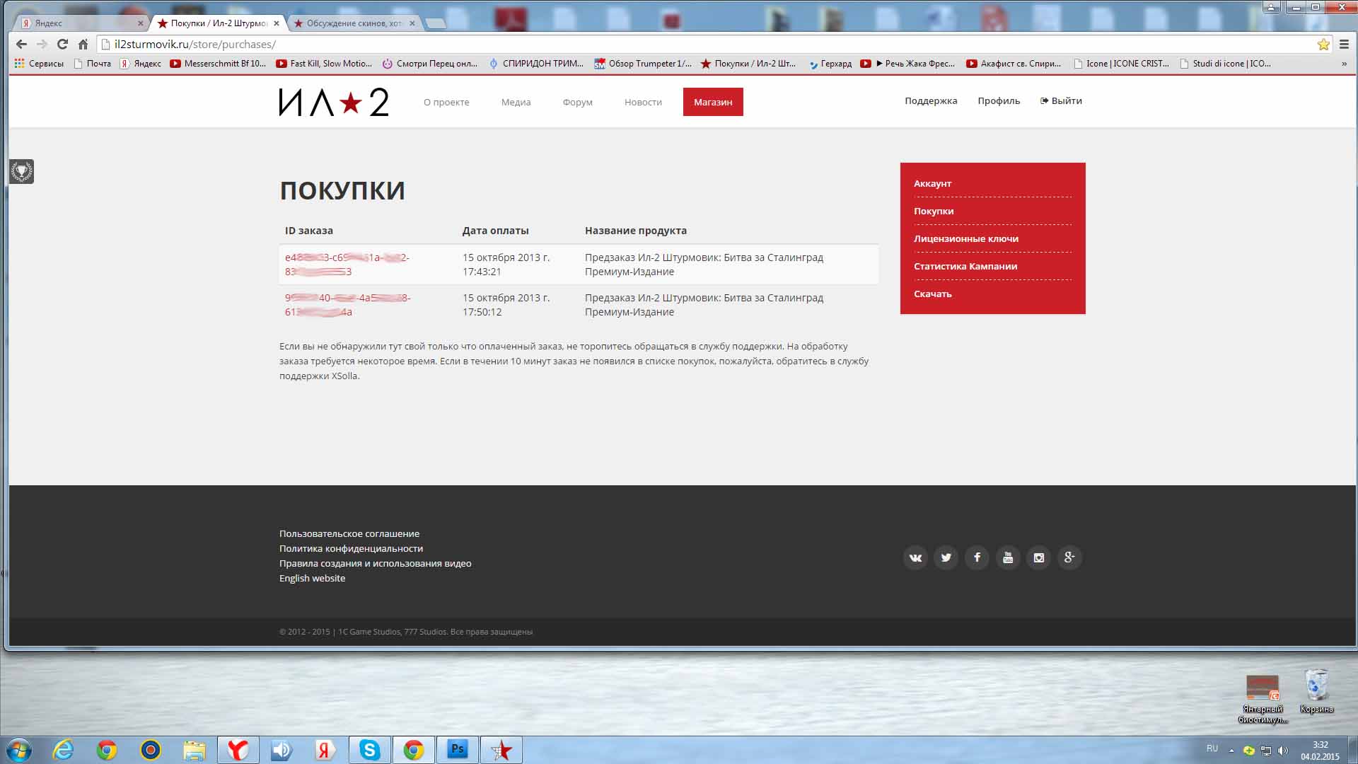Open the Пользовательское соглашение footer link

(x=349, y=533)
